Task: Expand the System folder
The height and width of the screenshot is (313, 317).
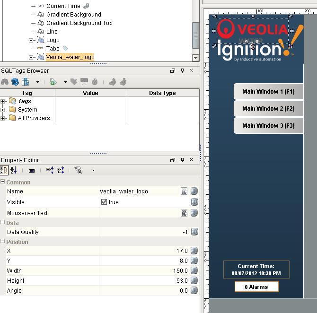Action: (3, 110)
